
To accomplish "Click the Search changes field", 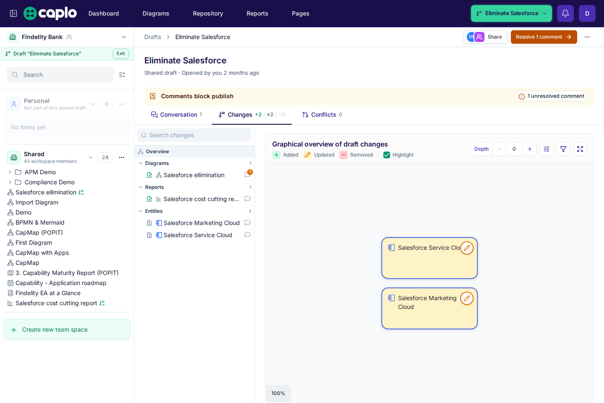I will pos(195,135).
